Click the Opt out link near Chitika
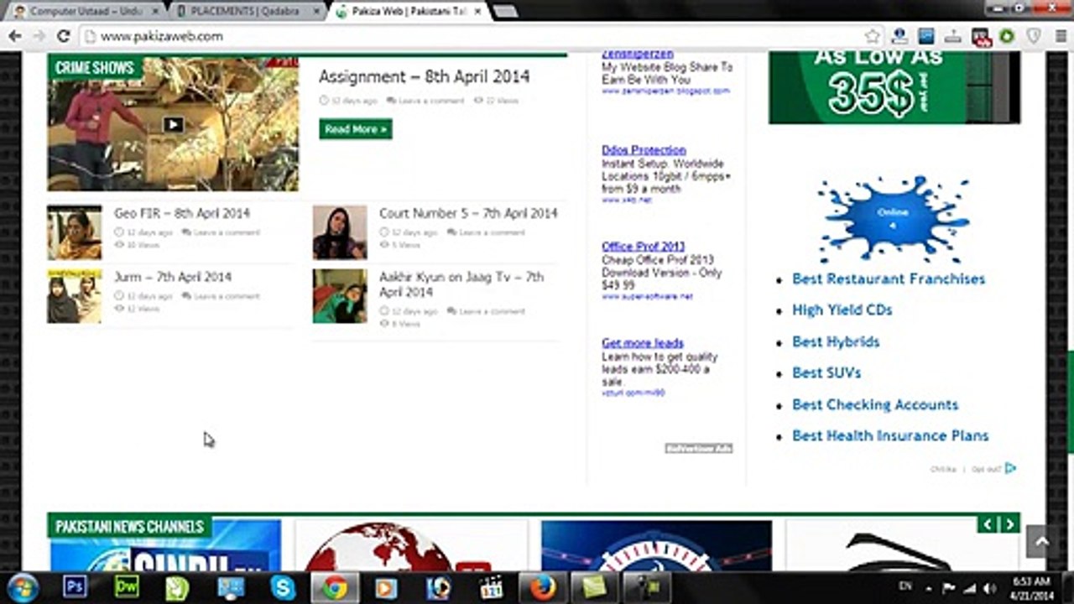Image resolution: width=1074 pixels, height=604 pixels. (x=986, y=469)
